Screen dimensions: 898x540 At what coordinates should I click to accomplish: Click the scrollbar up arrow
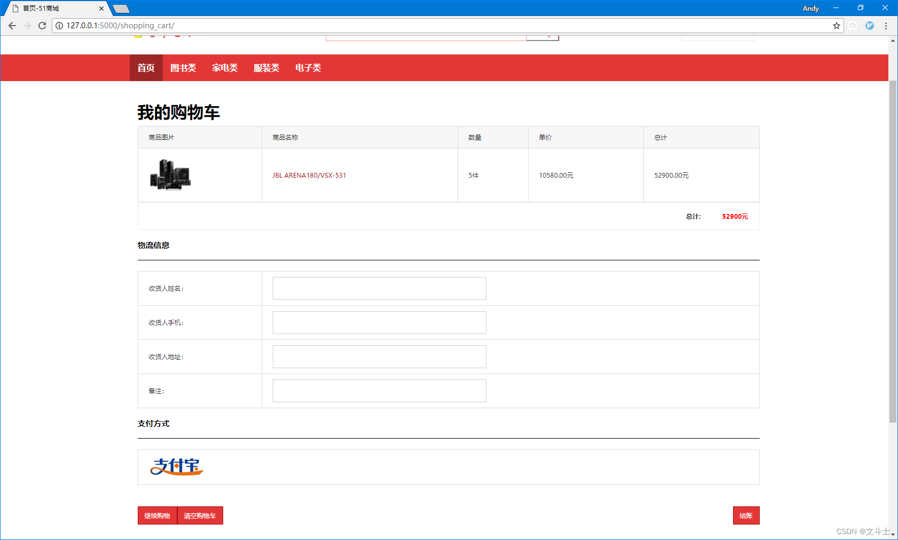893,40
